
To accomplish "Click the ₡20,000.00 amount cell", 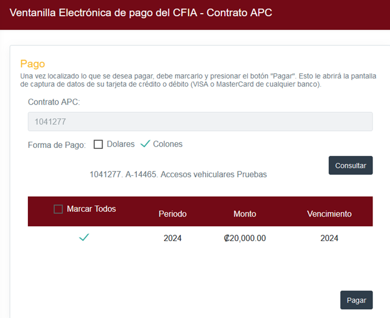I will tap(245, 238).
